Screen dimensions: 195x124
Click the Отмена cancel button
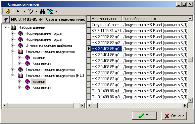pyautogui.click(x=174, y=116)
